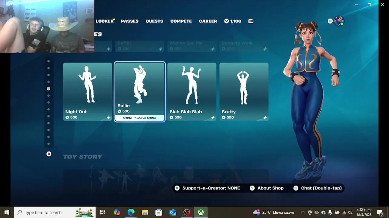This screenshot has width=389, height=218.
Task: Open the menu icon beside avatar
Action: [330, 21]
